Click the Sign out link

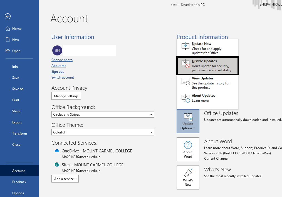[58, 72]
